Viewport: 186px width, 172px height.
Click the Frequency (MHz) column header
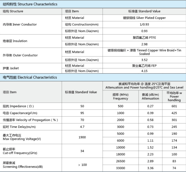[x=121, y=97]
